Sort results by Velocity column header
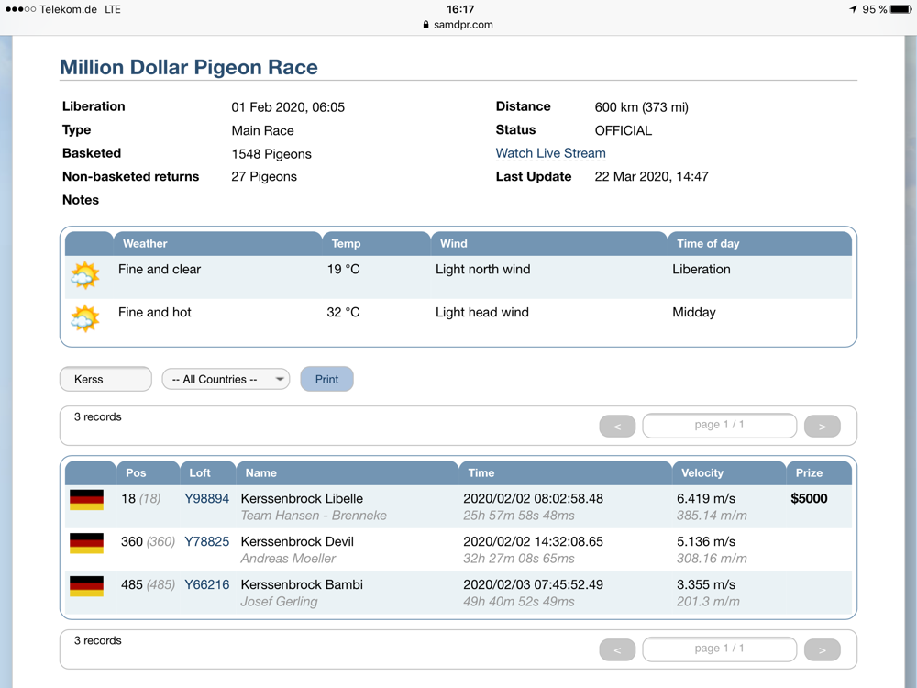This screenshot has height=688, width=917. click(x=702, y=473)
